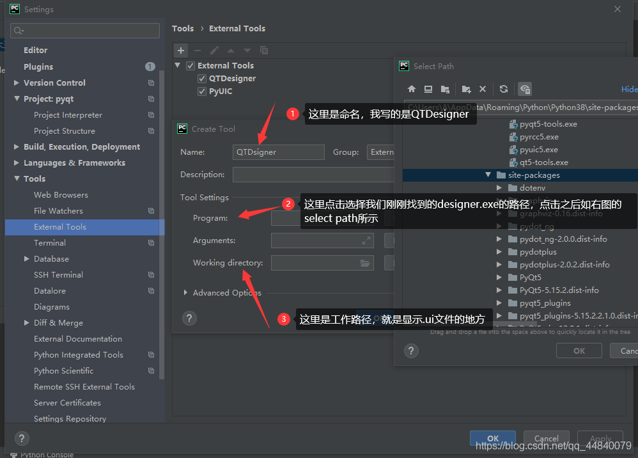Viewport: 638px width, 458px height.
Task: Uncheck the QTDesigner tool checkbox
Action: pyautogui.click(x=202, y=79)
